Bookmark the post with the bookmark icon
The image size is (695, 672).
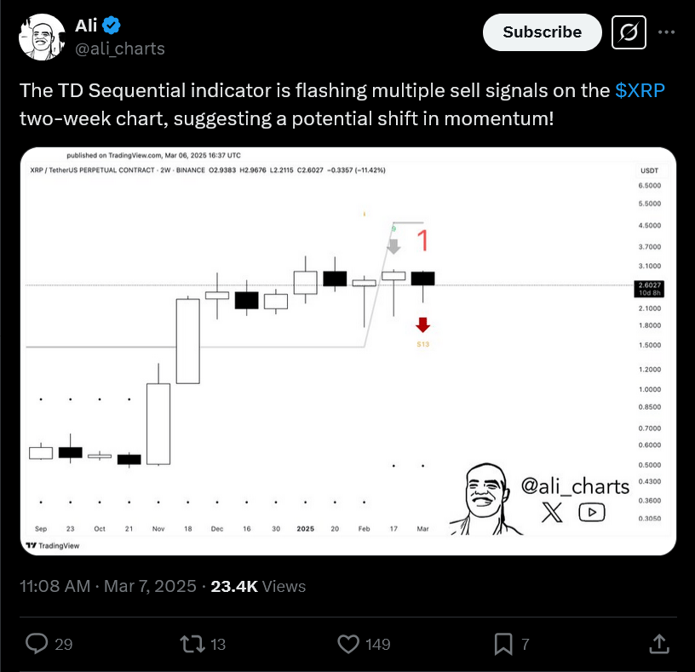point(503,644)
